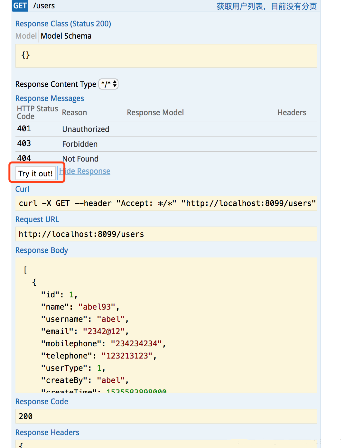Click the Try it out! button
The image size is (345, 448).
pyautogui.click(x=35, y=173)
